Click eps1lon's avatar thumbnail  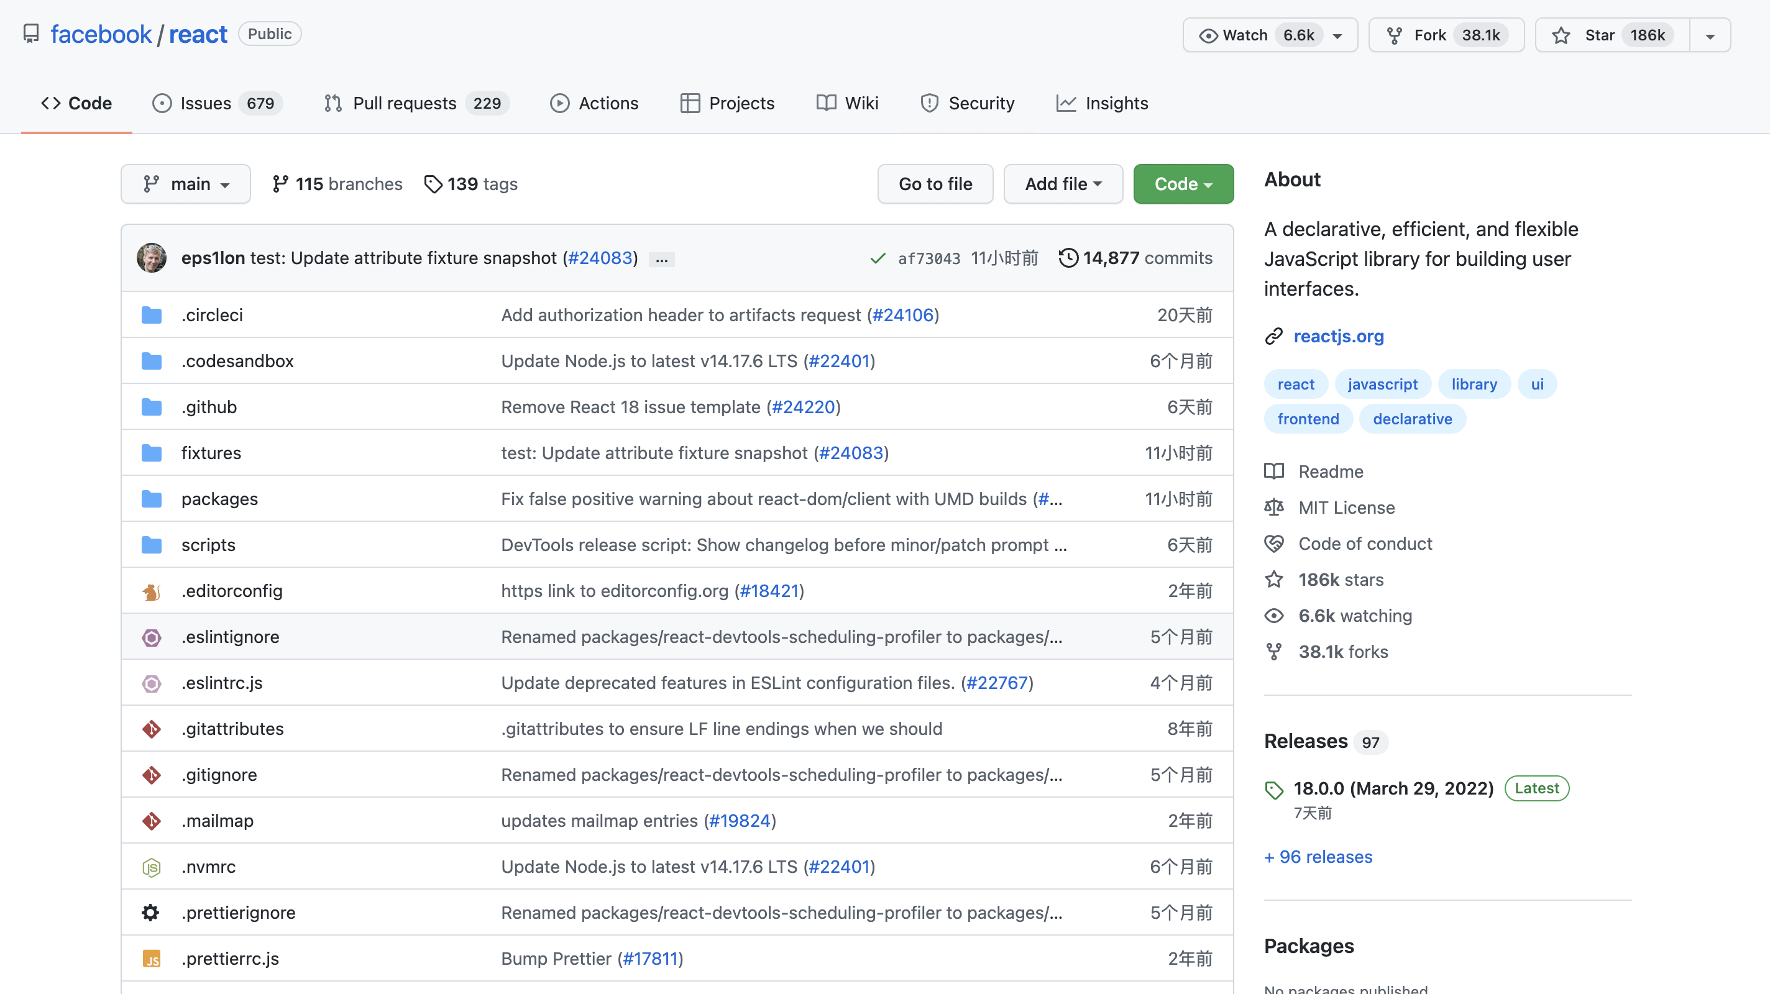coord(152,258)
